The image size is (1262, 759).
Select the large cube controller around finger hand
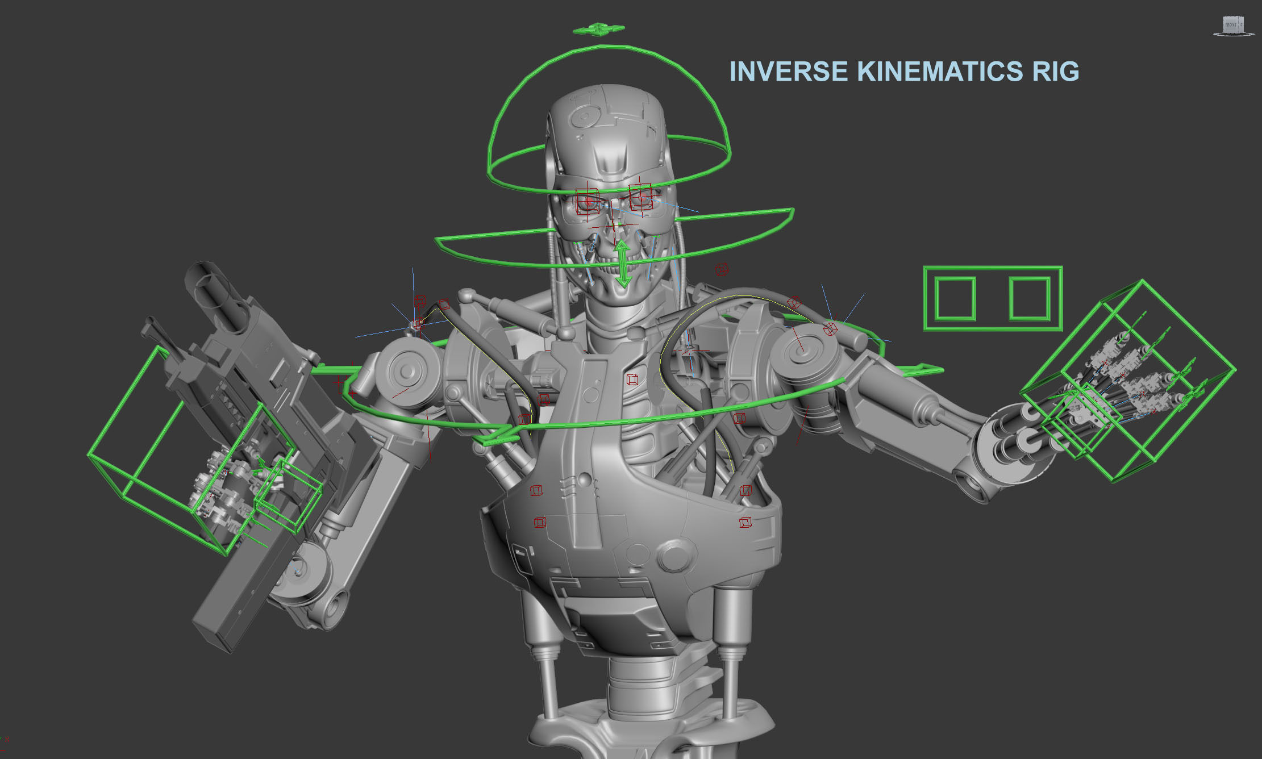pyautogui.click(x=1128, y=381)
